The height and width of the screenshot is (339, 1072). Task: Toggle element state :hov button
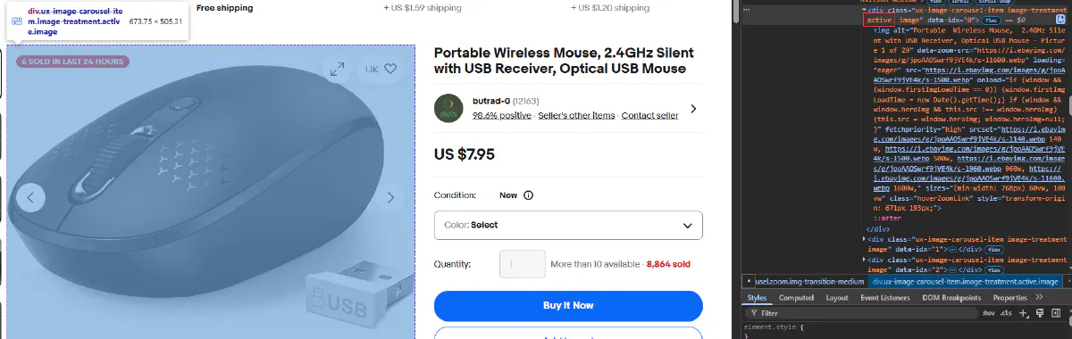pyautogui.click(x=989, y=313)
